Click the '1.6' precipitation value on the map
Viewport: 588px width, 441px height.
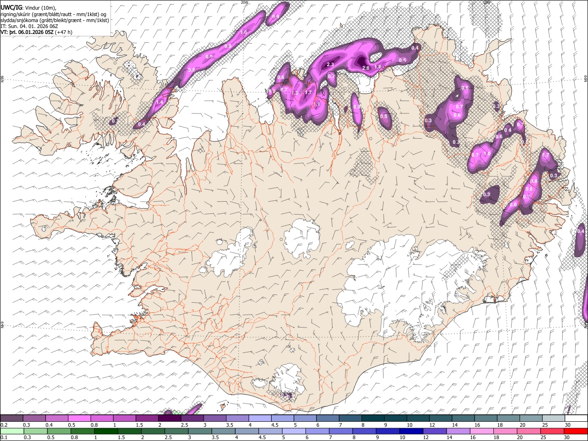pos(378,67)
